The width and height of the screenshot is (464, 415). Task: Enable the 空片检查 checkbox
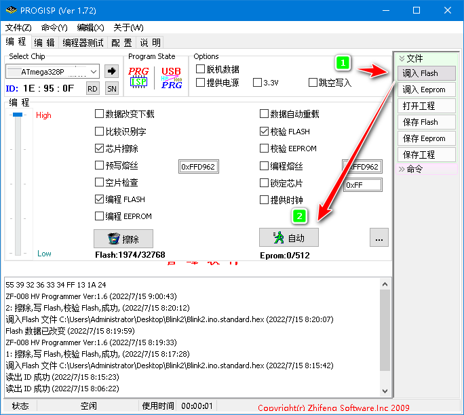pos(99,182)
